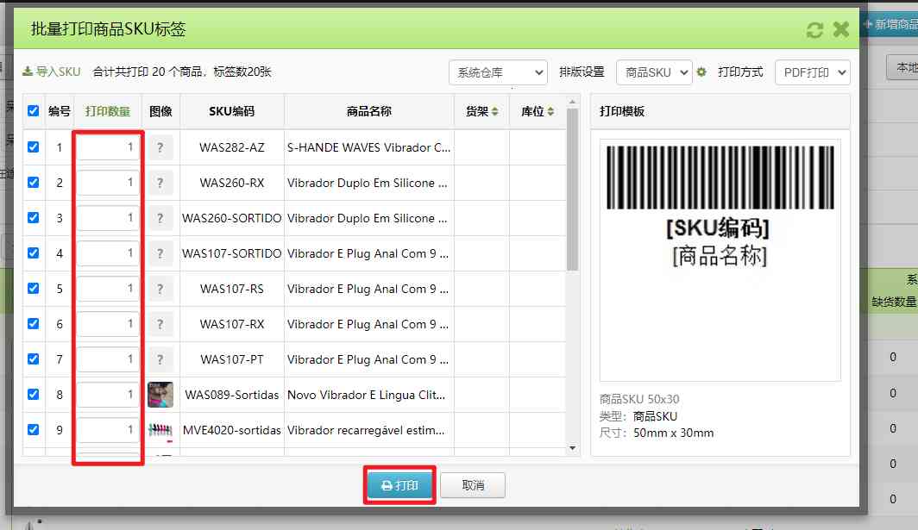The image size is (918, 530).
Task: Uncheck the checkbox for row 7
Action: pos(34,359)
